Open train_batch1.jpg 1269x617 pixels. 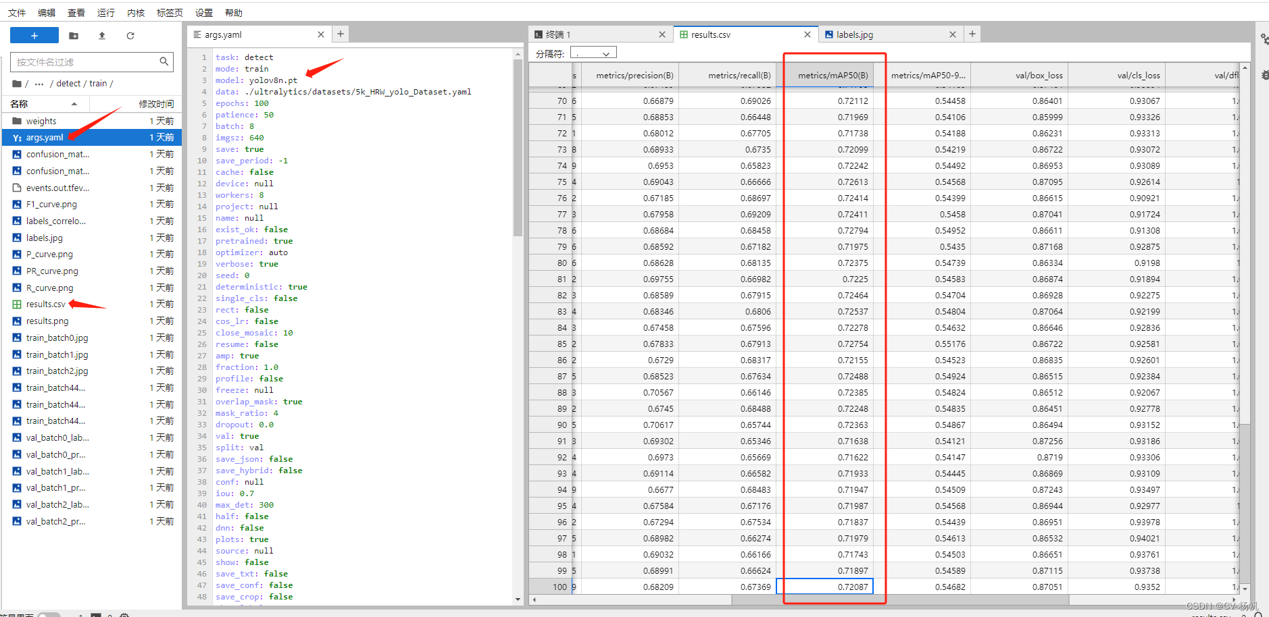(x=93, y=354)
